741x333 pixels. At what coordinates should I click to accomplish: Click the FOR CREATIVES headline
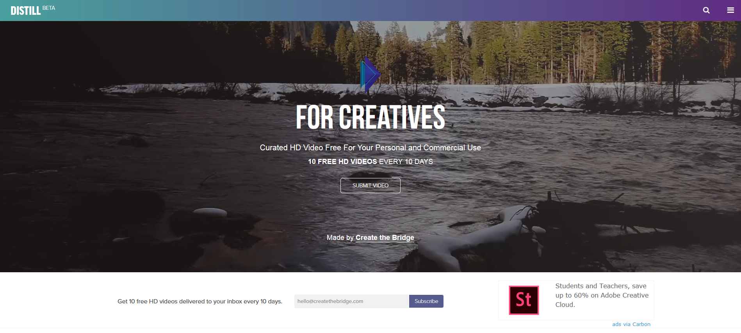pos(370,117)
